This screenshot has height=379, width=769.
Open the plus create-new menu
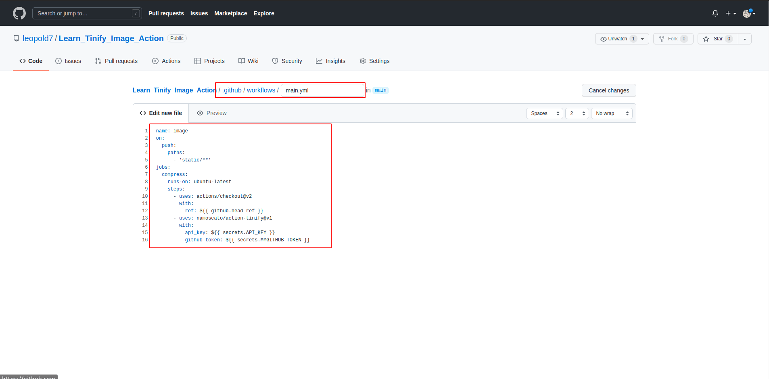730,13
